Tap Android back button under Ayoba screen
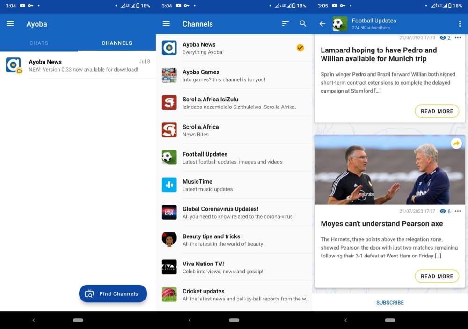This screenshot has height=329, width=468. point(33,320)
